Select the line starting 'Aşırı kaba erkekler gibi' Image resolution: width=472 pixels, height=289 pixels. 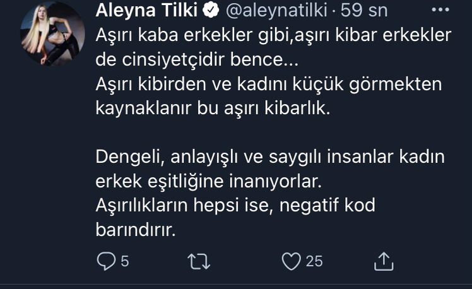tap(273, 35)
